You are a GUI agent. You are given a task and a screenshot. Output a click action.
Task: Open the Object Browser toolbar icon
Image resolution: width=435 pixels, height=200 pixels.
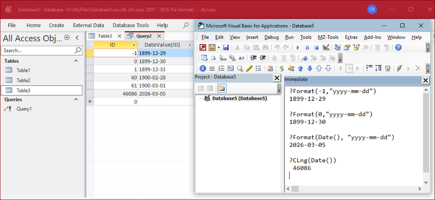click(x=356, y=47)
